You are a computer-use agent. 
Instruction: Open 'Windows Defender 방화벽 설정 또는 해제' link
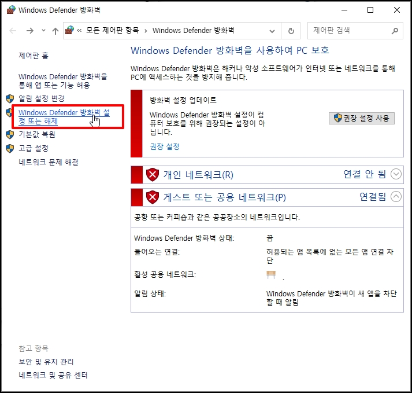pyautogui.click(x=64, y=116)
